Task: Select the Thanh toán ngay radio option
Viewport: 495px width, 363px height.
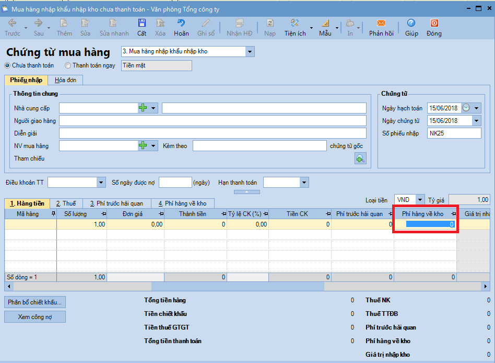Action: (x=68, y=65)
